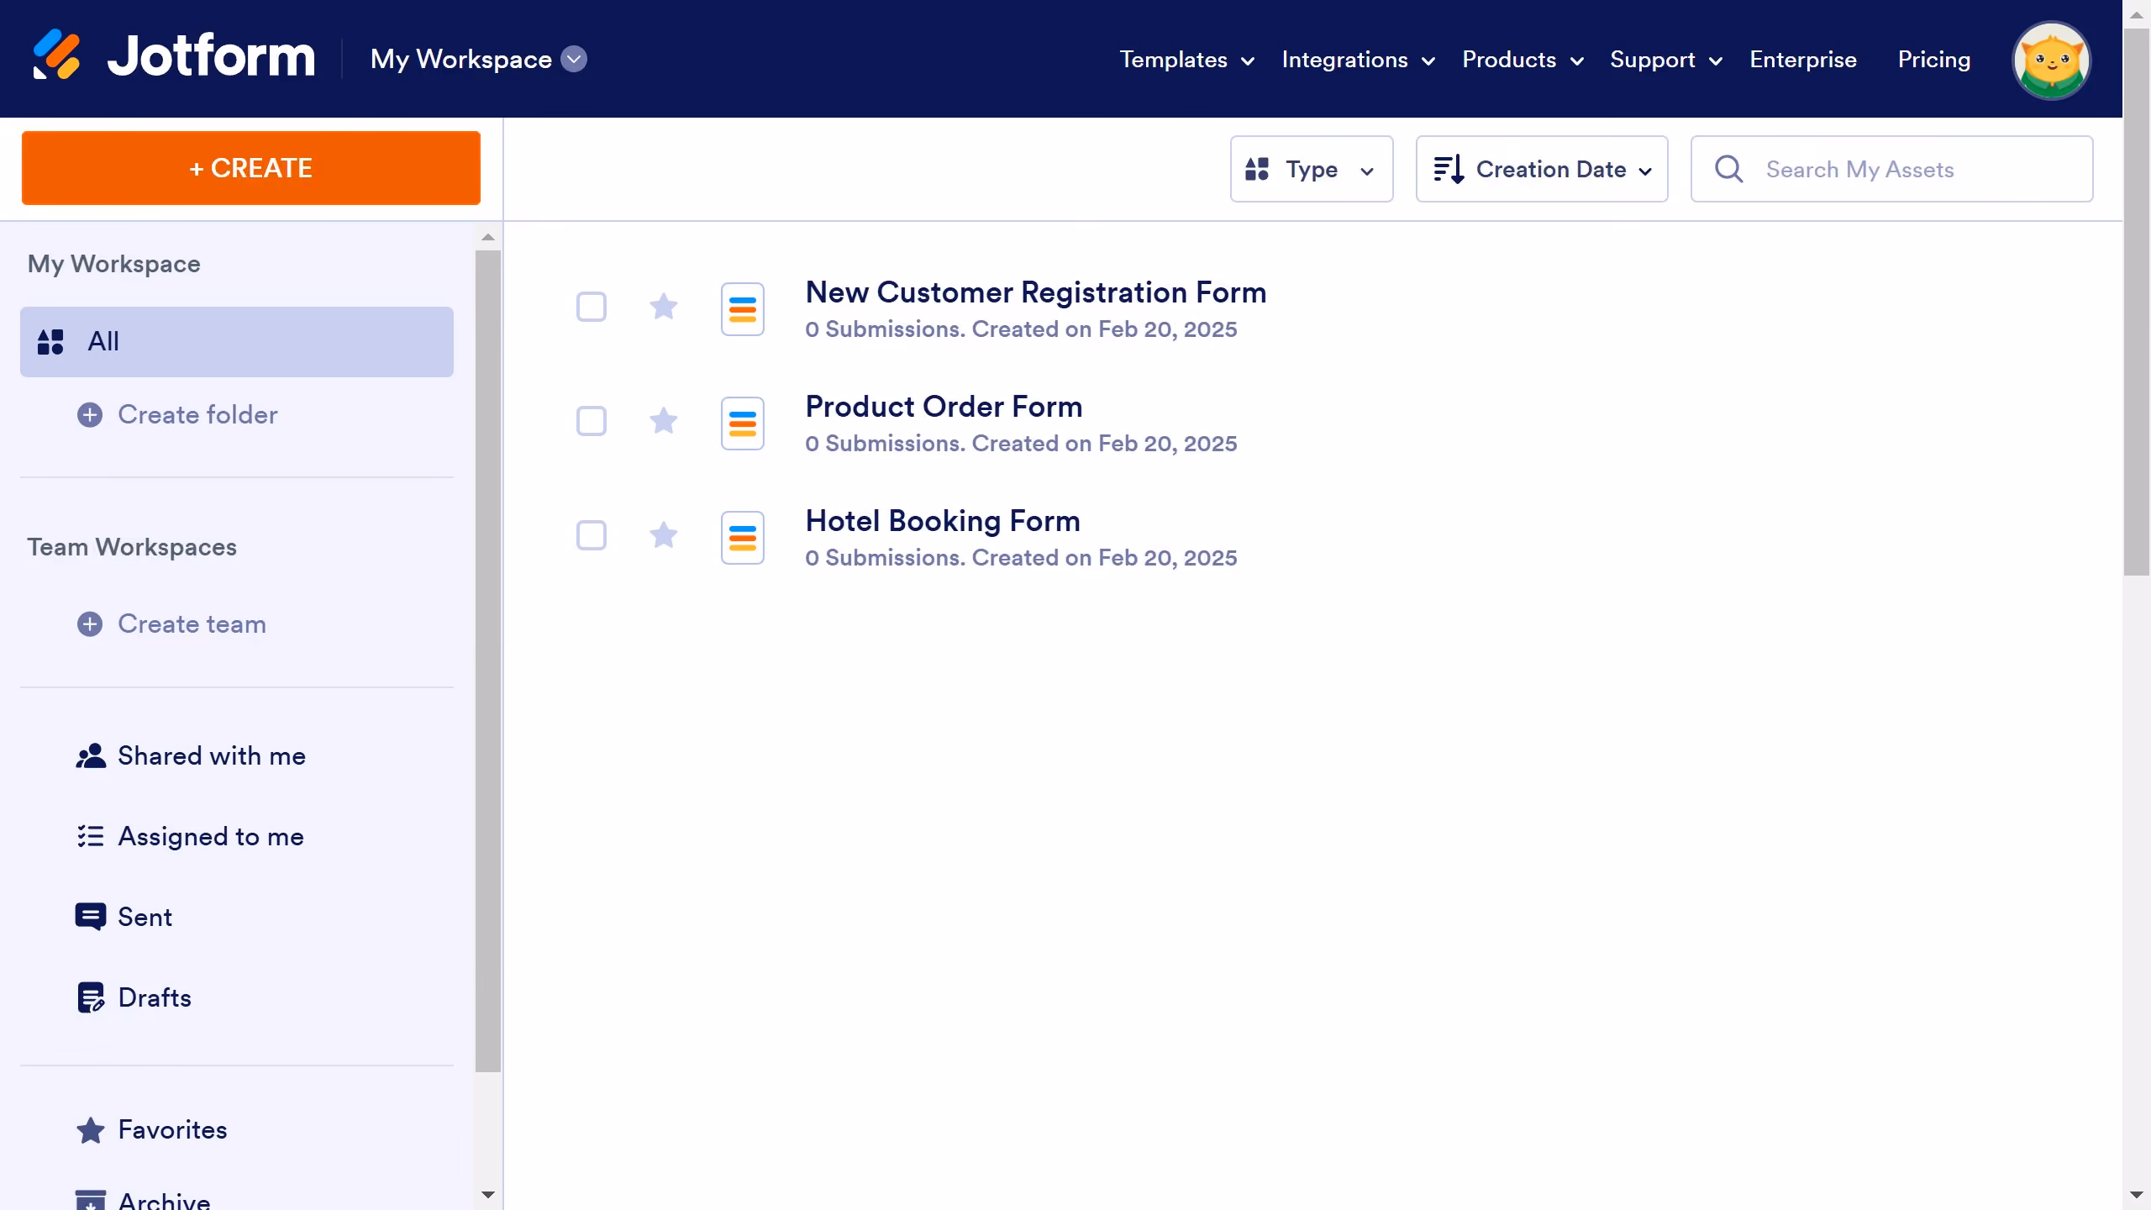Click the All grid icon in sidebar
The height and width of the screenshot is (1210, 2151).
(x=50, y=341)
